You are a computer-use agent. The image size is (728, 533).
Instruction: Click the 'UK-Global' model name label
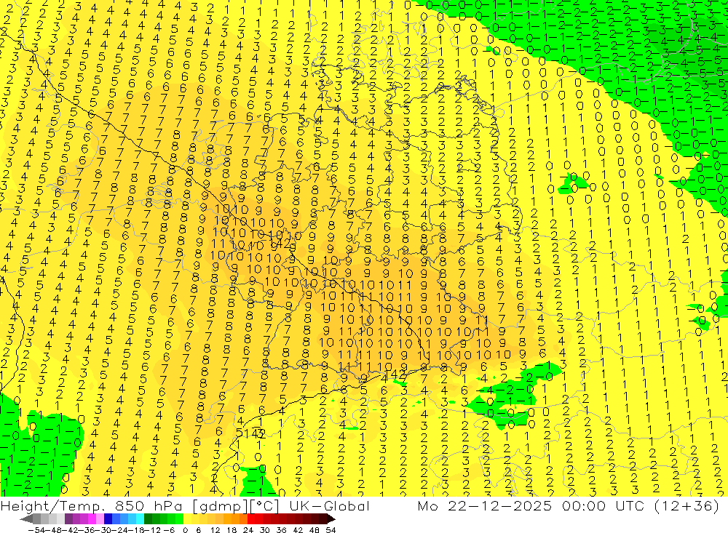tap(329, 505)
